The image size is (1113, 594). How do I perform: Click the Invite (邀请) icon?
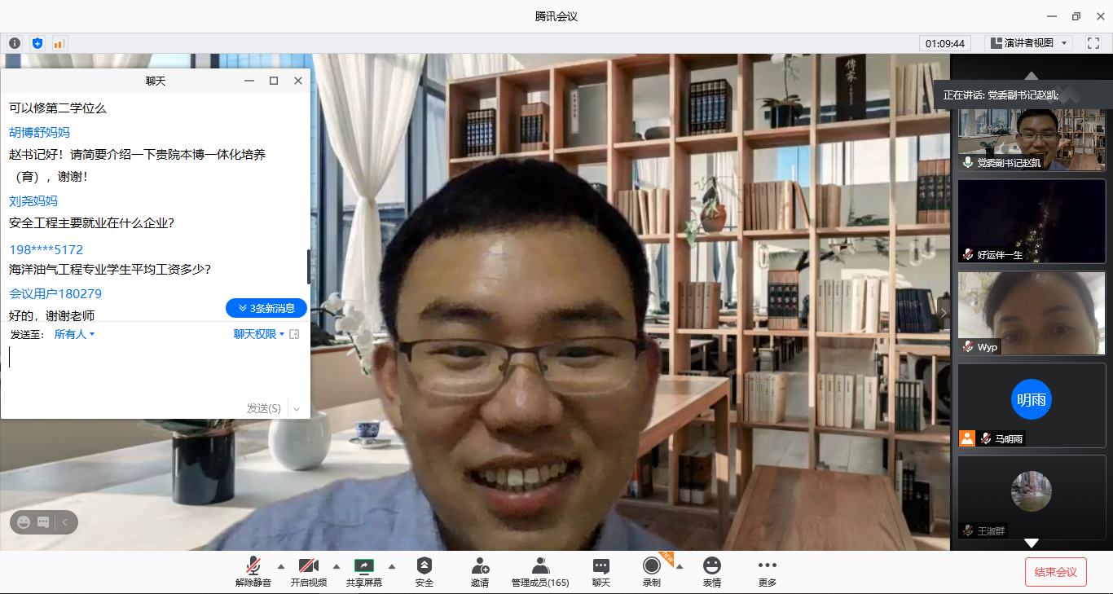480,571
